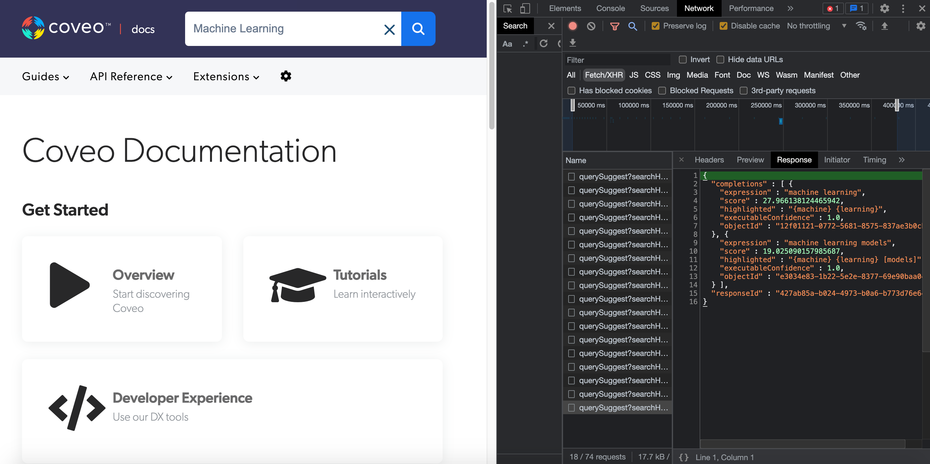This screenshot has height=464, width=930.
Task: Close the request details pane
Action: [x=681, y=160]
